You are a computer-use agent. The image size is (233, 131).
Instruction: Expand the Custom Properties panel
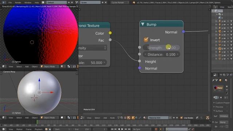pos(221,103)
